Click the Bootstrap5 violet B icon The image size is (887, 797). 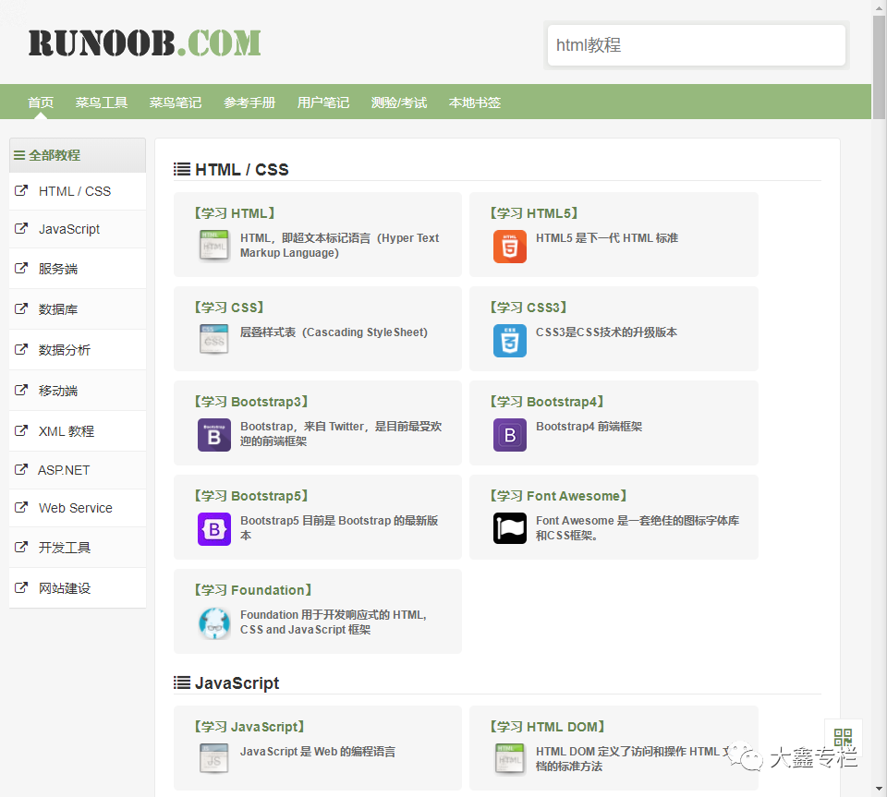tap(213, 529)
